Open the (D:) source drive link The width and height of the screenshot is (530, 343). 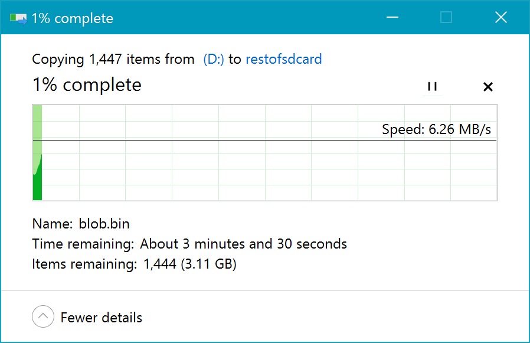213,59
